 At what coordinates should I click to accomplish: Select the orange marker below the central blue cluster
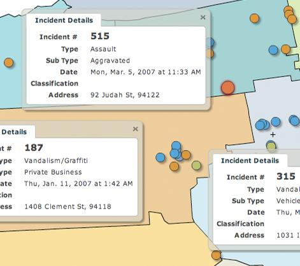174,166
